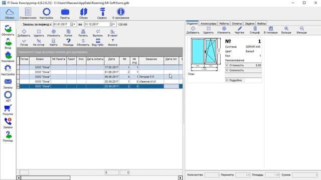Open the Фильтр filter option

click(x=112, y=42)
